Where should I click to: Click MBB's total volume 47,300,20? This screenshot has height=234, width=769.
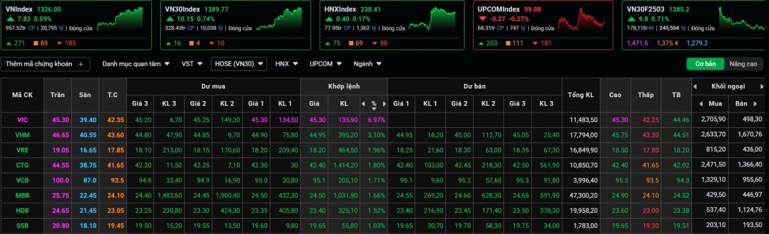[x=583, y=195]
